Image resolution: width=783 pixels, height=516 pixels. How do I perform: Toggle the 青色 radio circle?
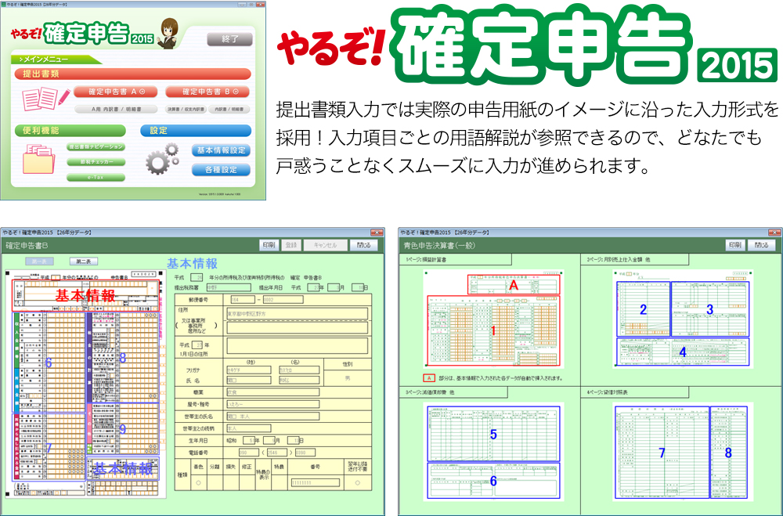pyautogui.click(x=198, y=483)
